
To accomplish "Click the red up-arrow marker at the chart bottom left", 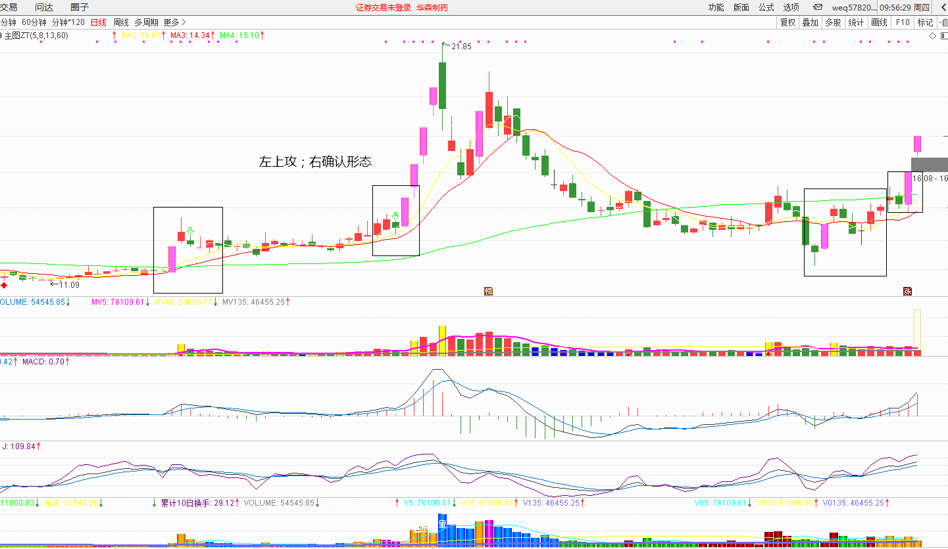I will [x=4, y=285].
